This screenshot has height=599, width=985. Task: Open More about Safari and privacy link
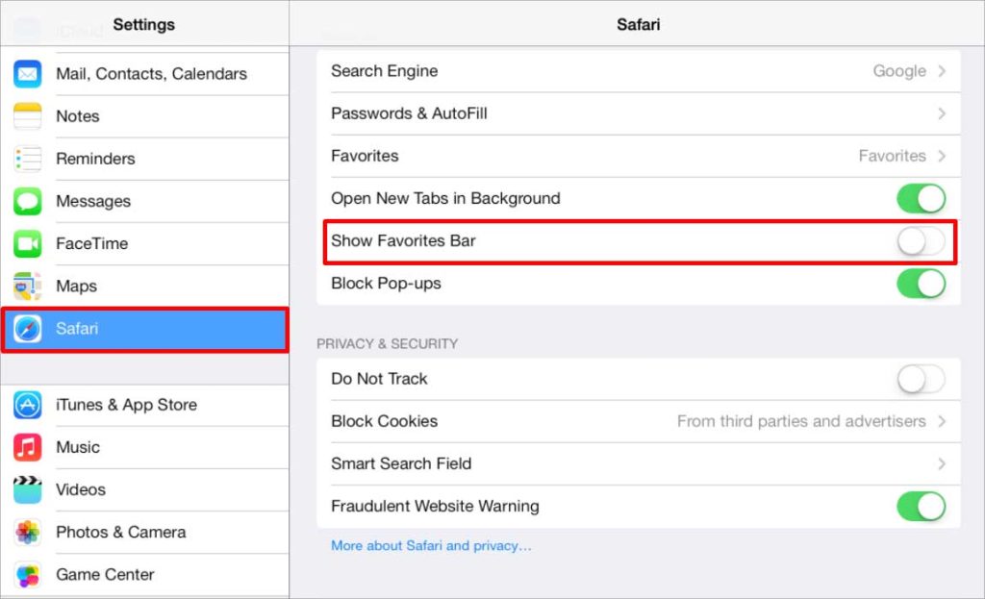(431, 545)
